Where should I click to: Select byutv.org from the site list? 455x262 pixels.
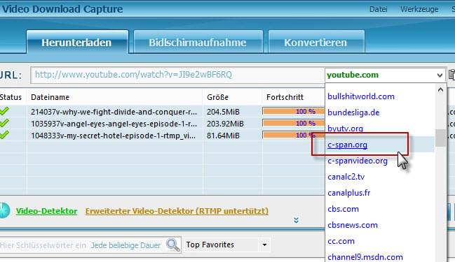coord(346,129)
